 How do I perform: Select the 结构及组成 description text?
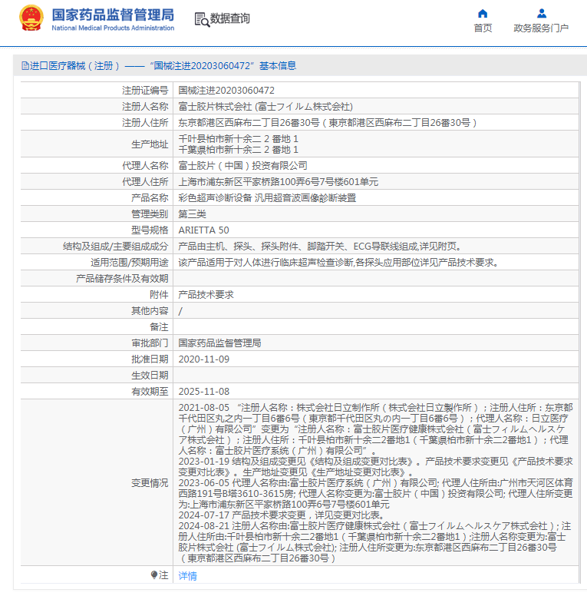pyautogui.click(x=321, y=247)
